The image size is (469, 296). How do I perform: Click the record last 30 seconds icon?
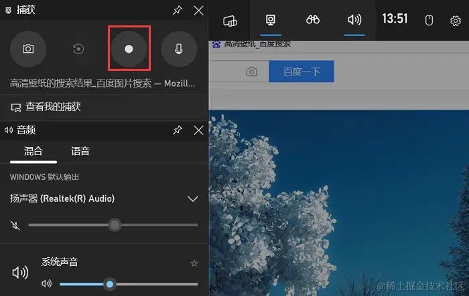coord(78,49)
